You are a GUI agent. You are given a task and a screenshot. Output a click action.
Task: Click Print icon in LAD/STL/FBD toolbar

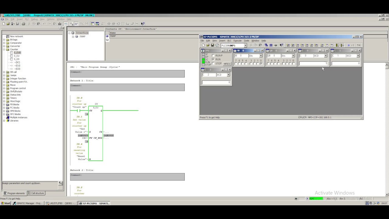coord(23,24)
